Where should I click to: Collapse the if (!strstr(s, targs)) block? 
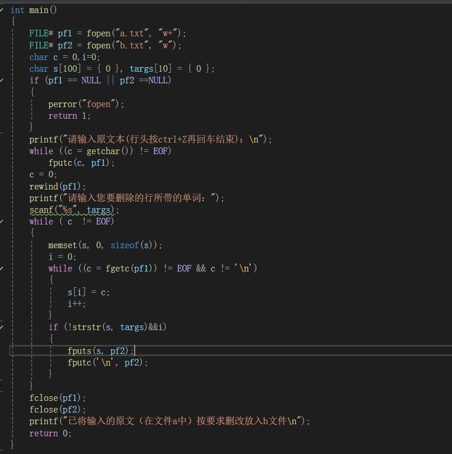(1, 327)
